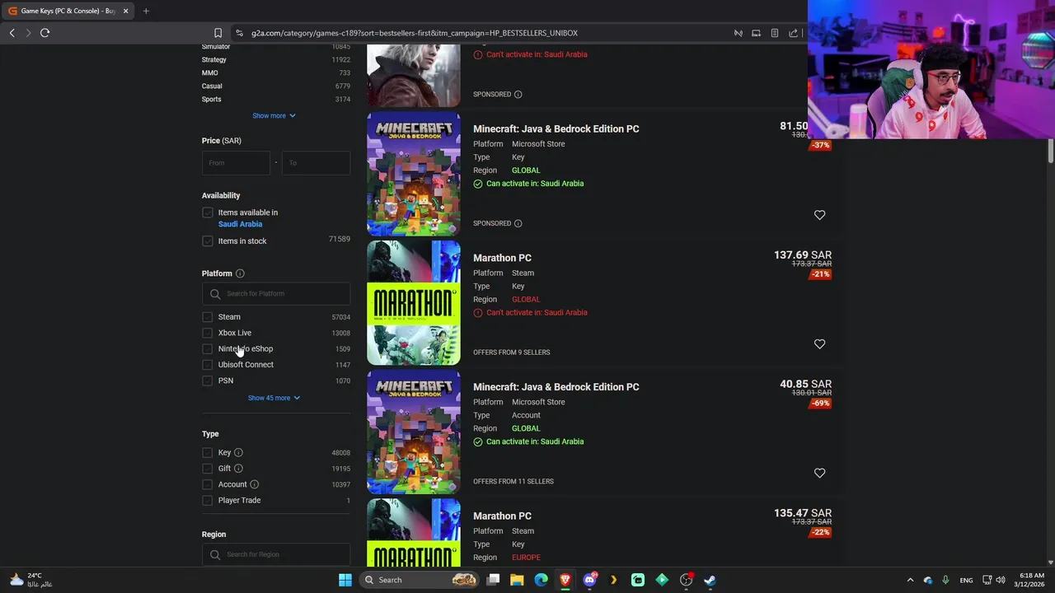The height and width of the screenshot is (593, 1055).
Task: Check the Account type filter
Action: pyautogui.click(x=208, y=484)
